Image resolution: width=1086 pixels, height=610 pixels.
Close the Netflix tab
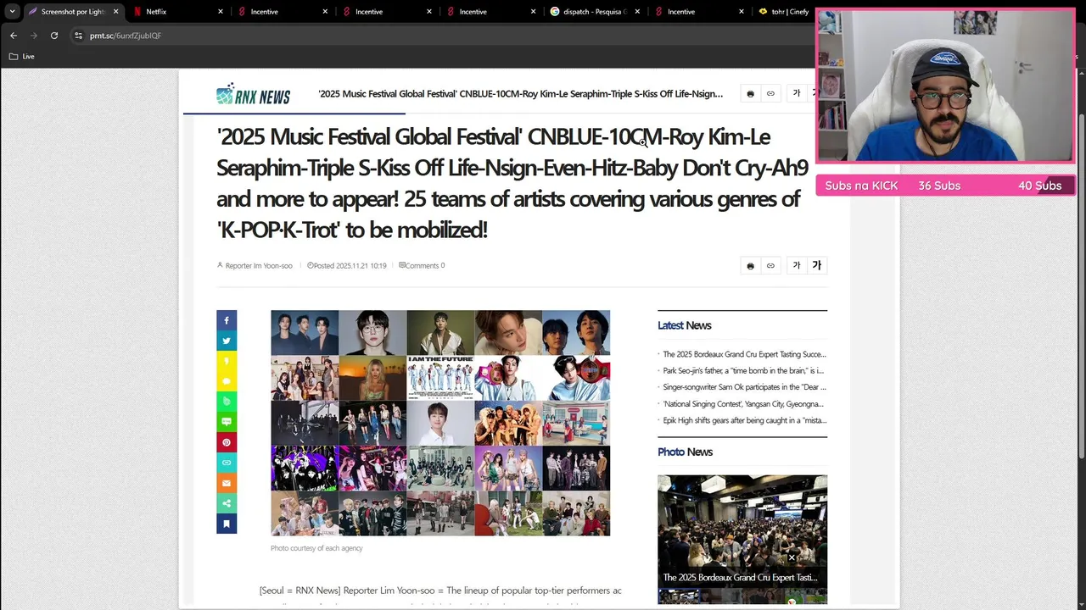(x=221, y=12)
